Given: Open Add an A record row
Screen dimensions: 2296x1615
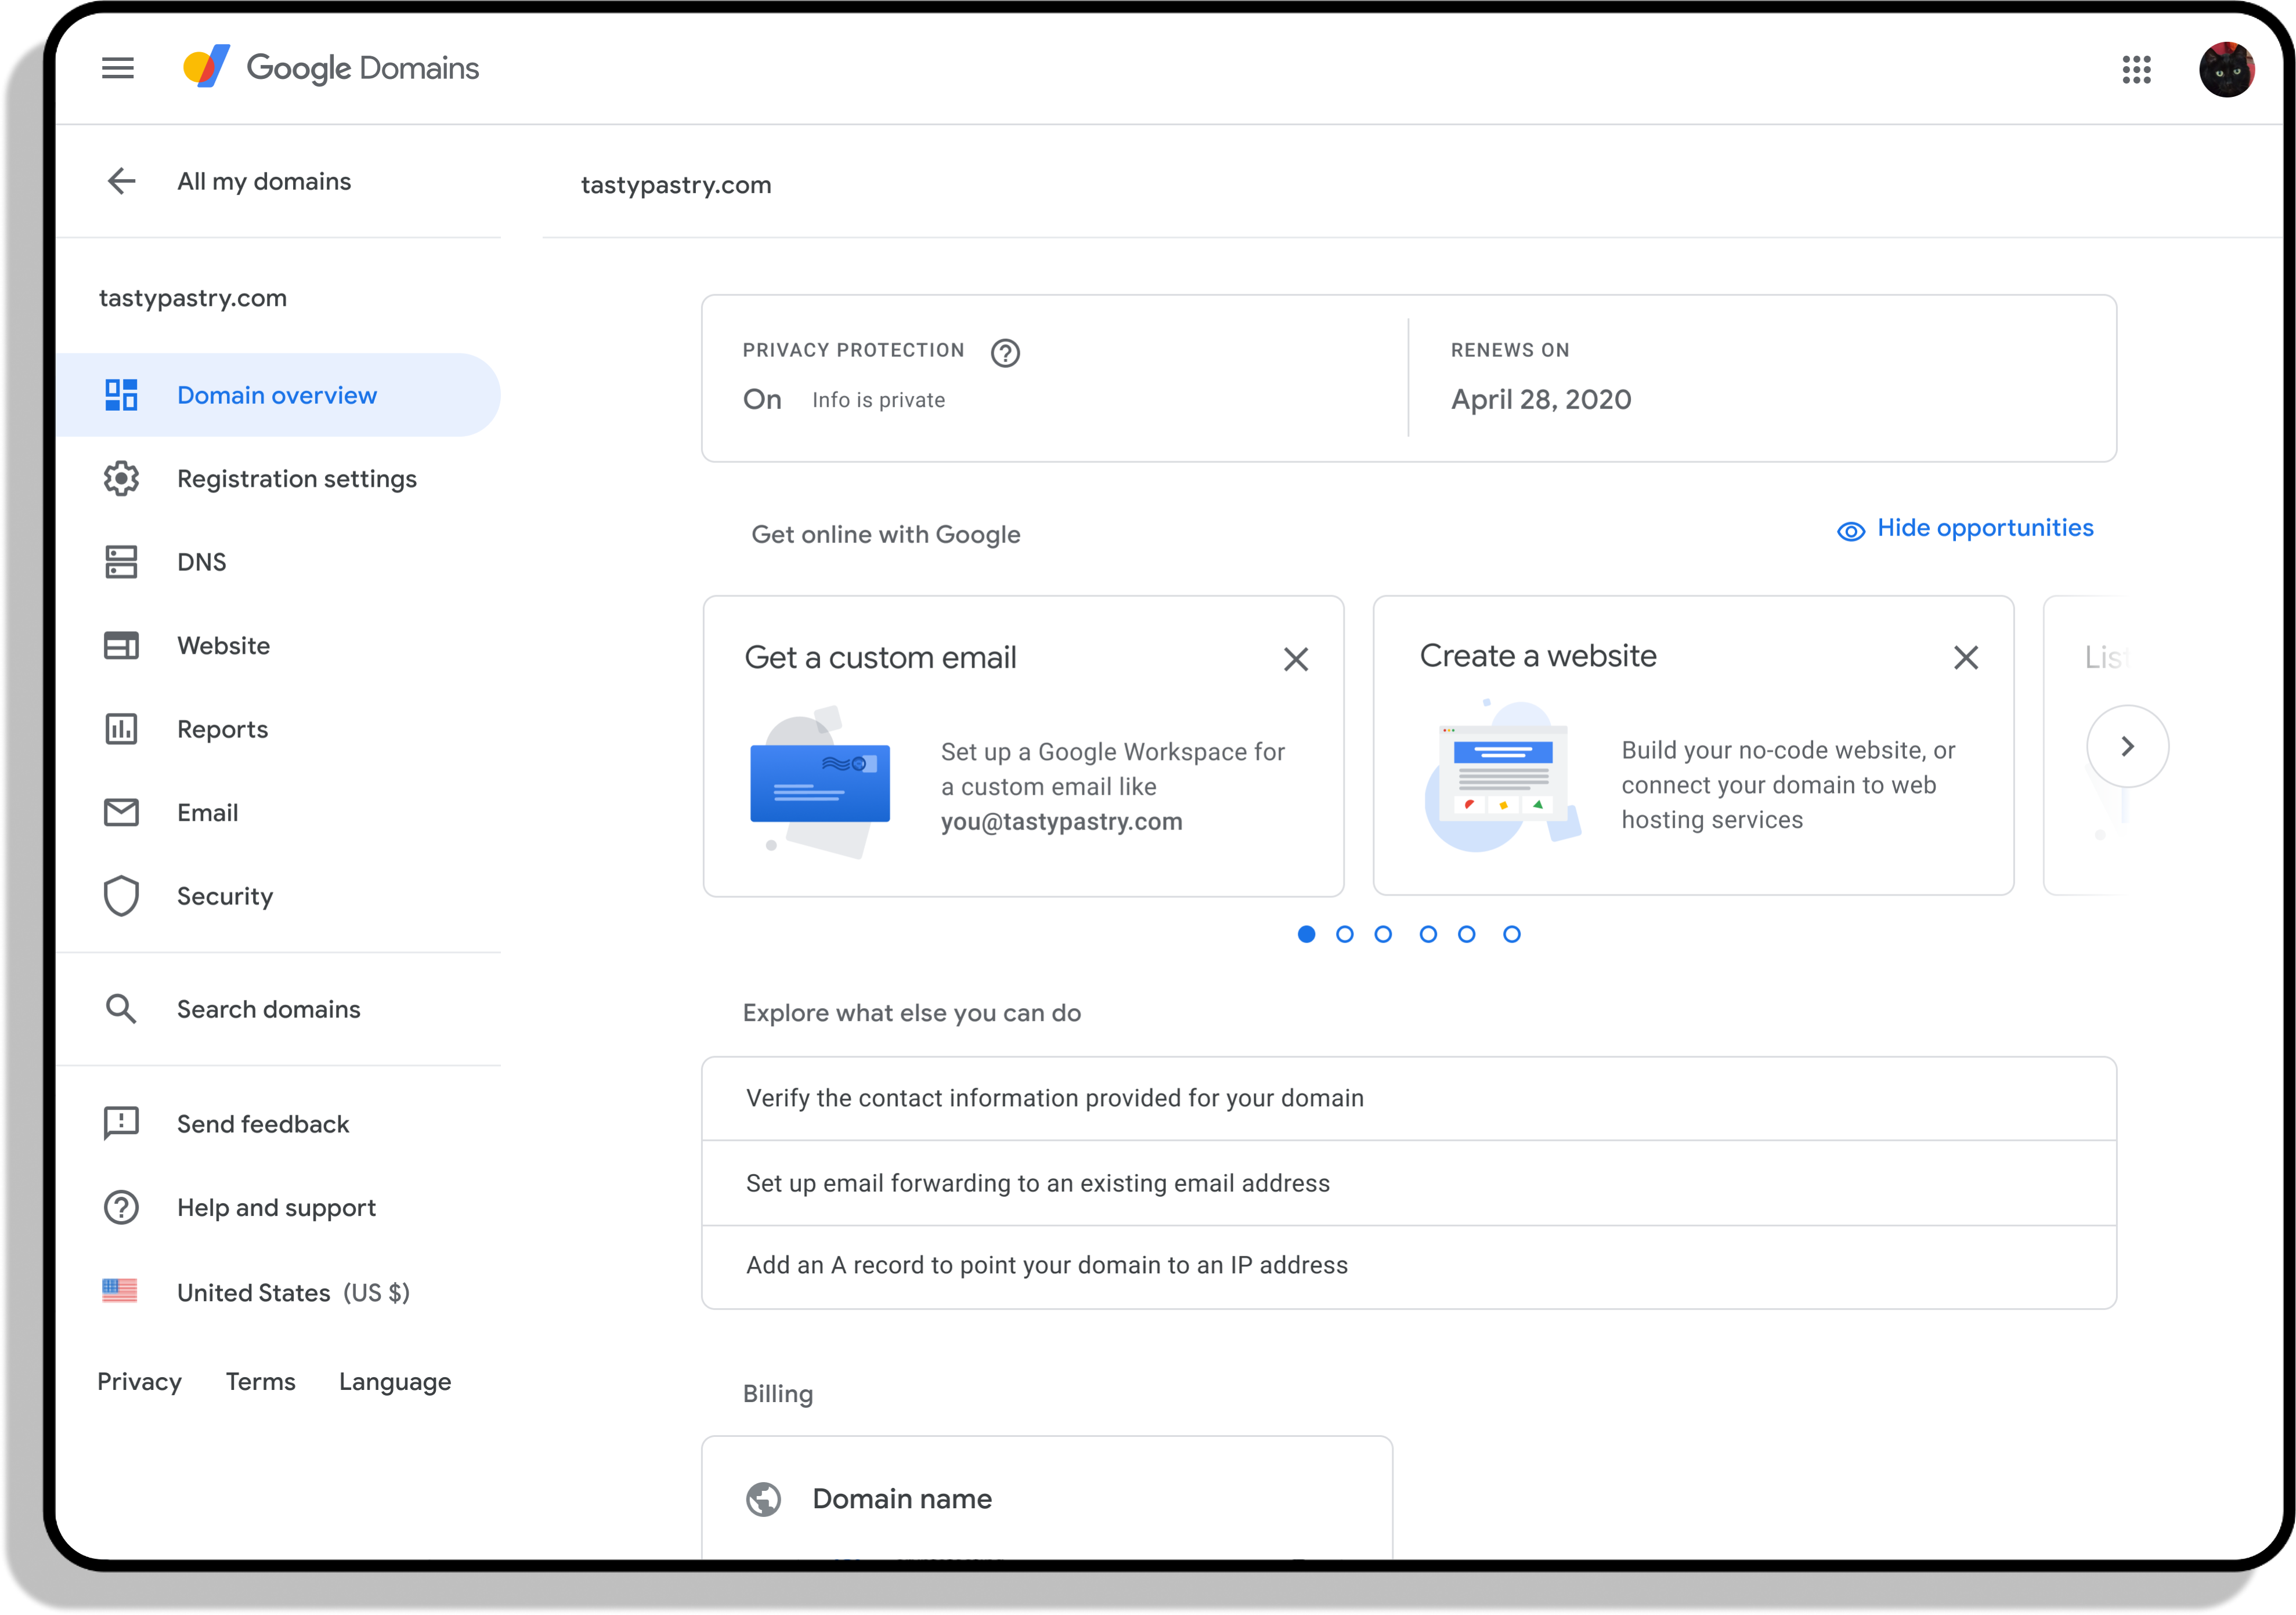Looking at the screenshot, I should tap(1409, 1266).
